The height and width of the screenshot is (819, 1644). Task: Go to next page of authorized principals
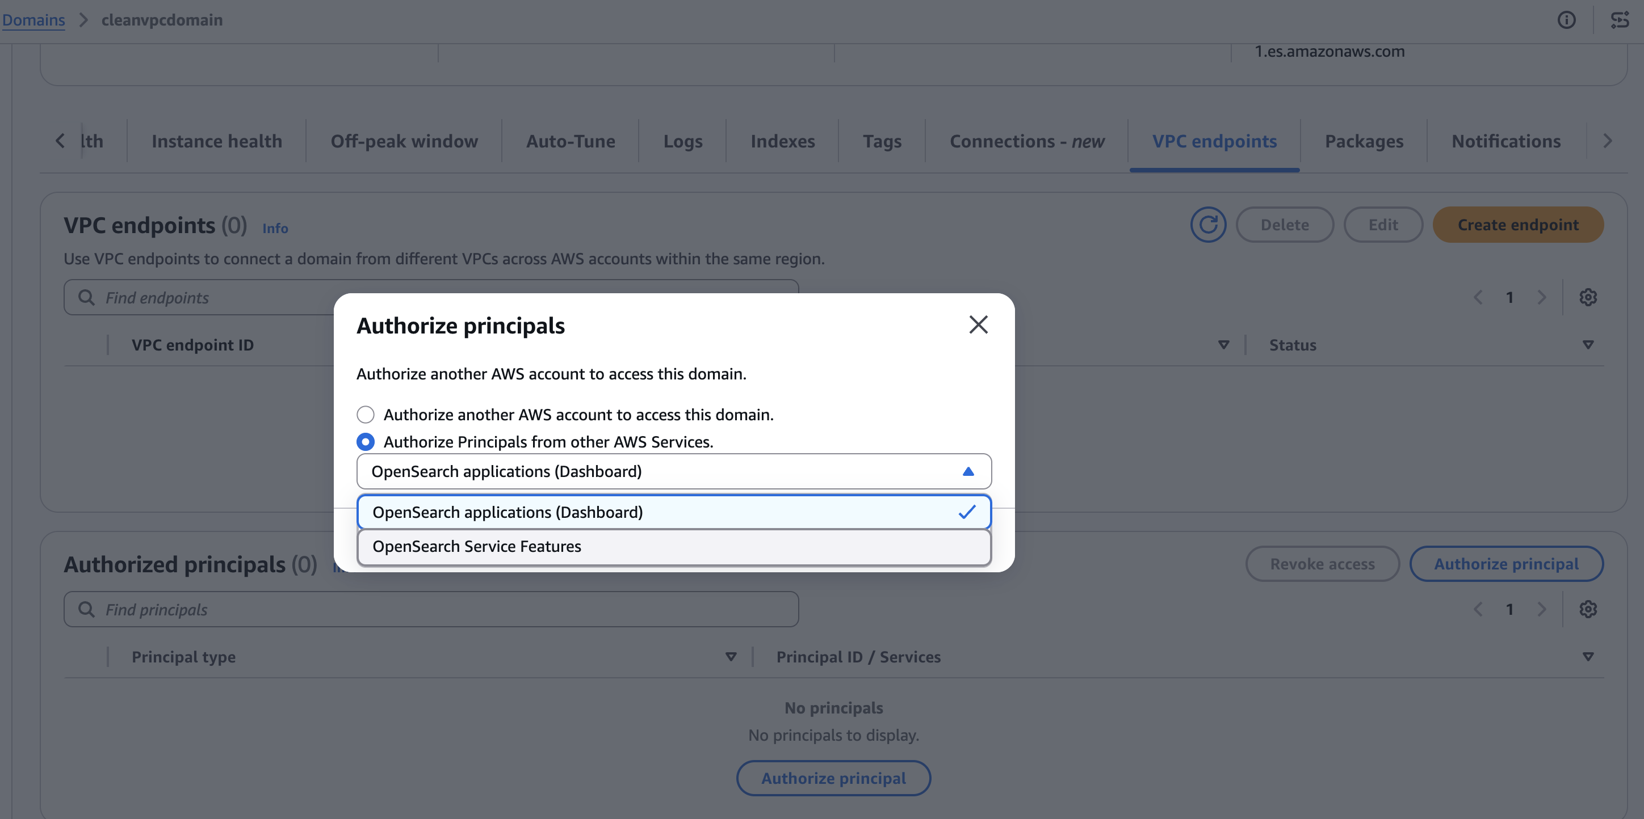pos(1541,609)
